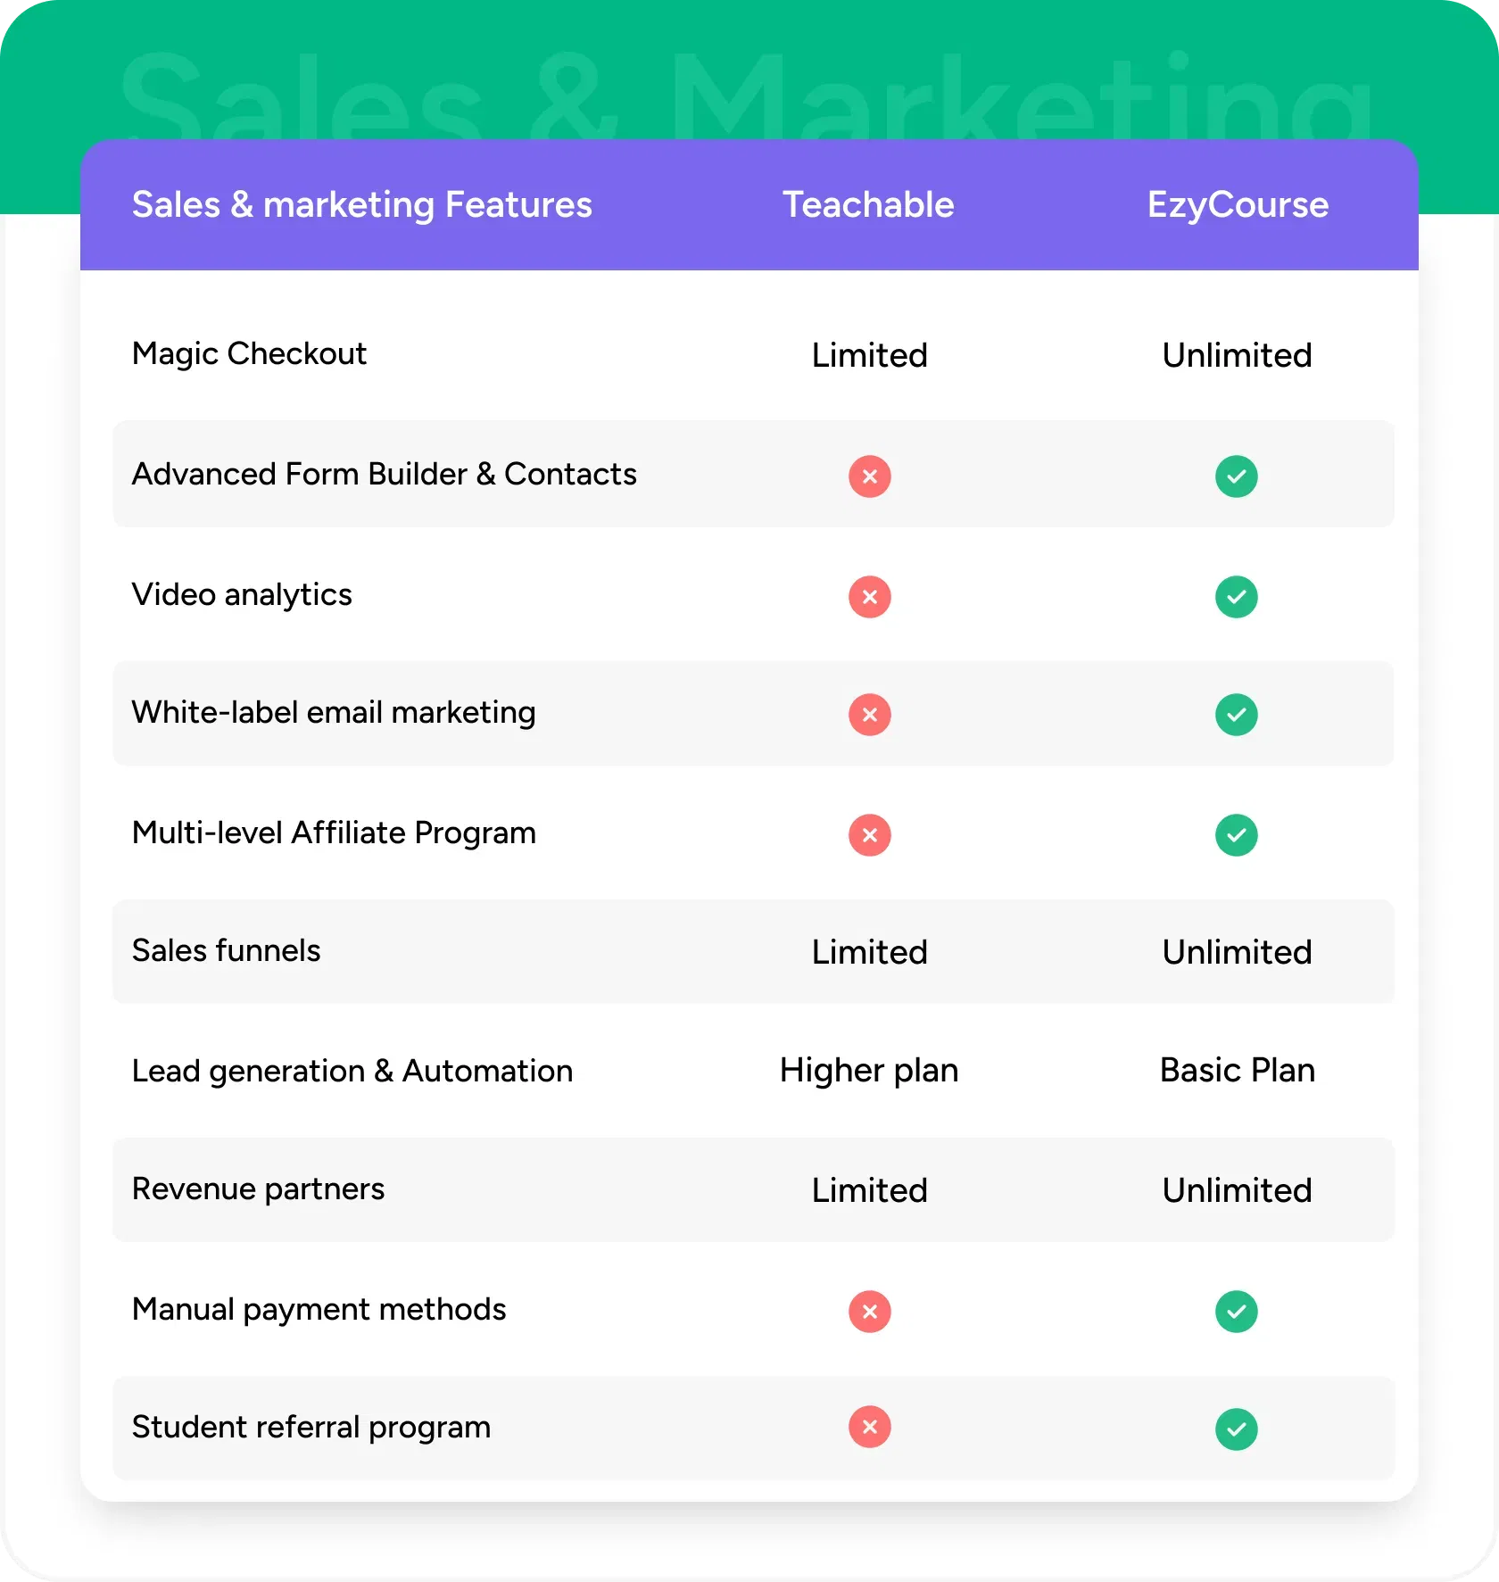
Task: Click green check for Multi-level Affiliate Program
Action: click(x=1236, y=835)
